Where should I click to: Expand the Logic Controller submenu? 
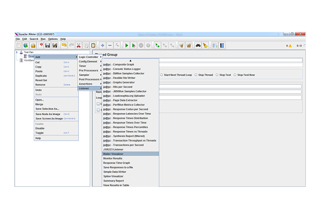pyautogui.click(x=90, y=57)
